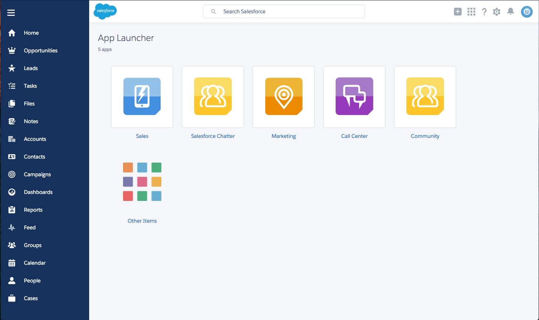Open Help question mark icon
Viewport: 539px width, 320px height.
[484, 12]
